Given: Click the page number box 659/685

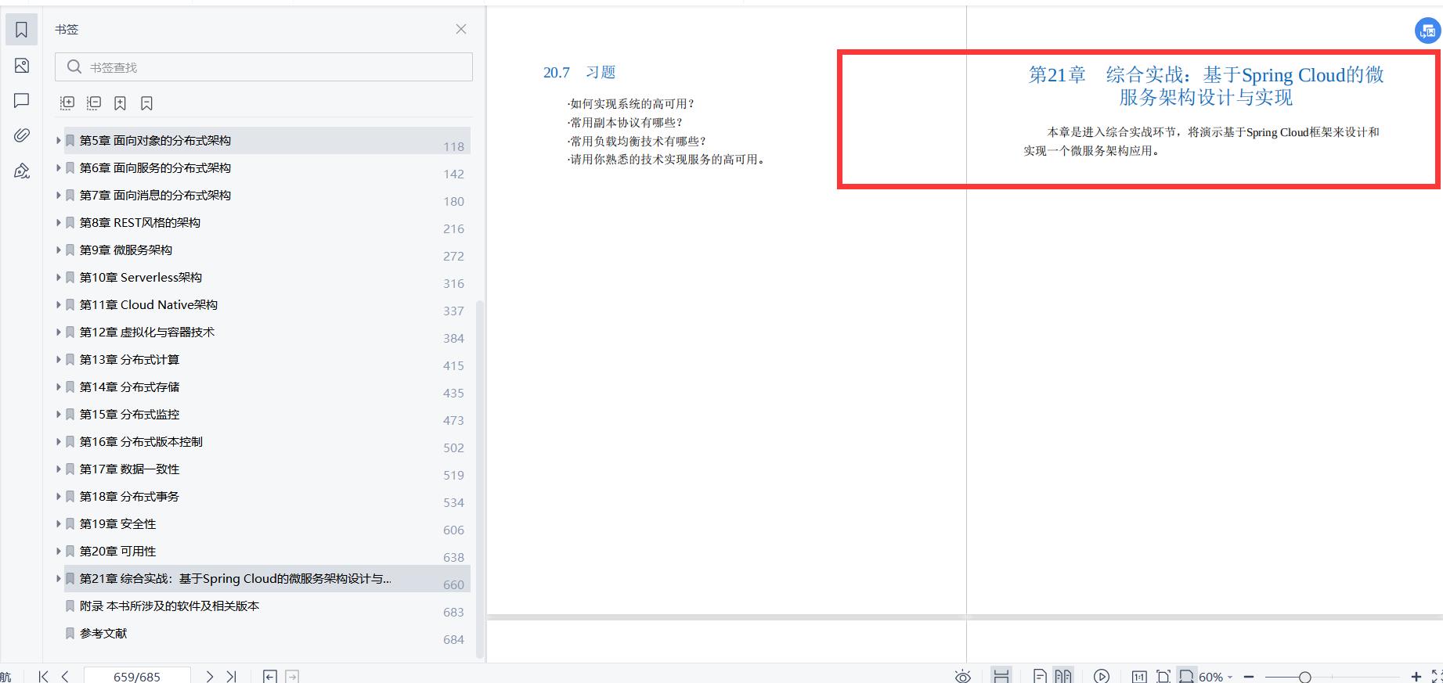Looking at the screenshot, I should [137, 676].
